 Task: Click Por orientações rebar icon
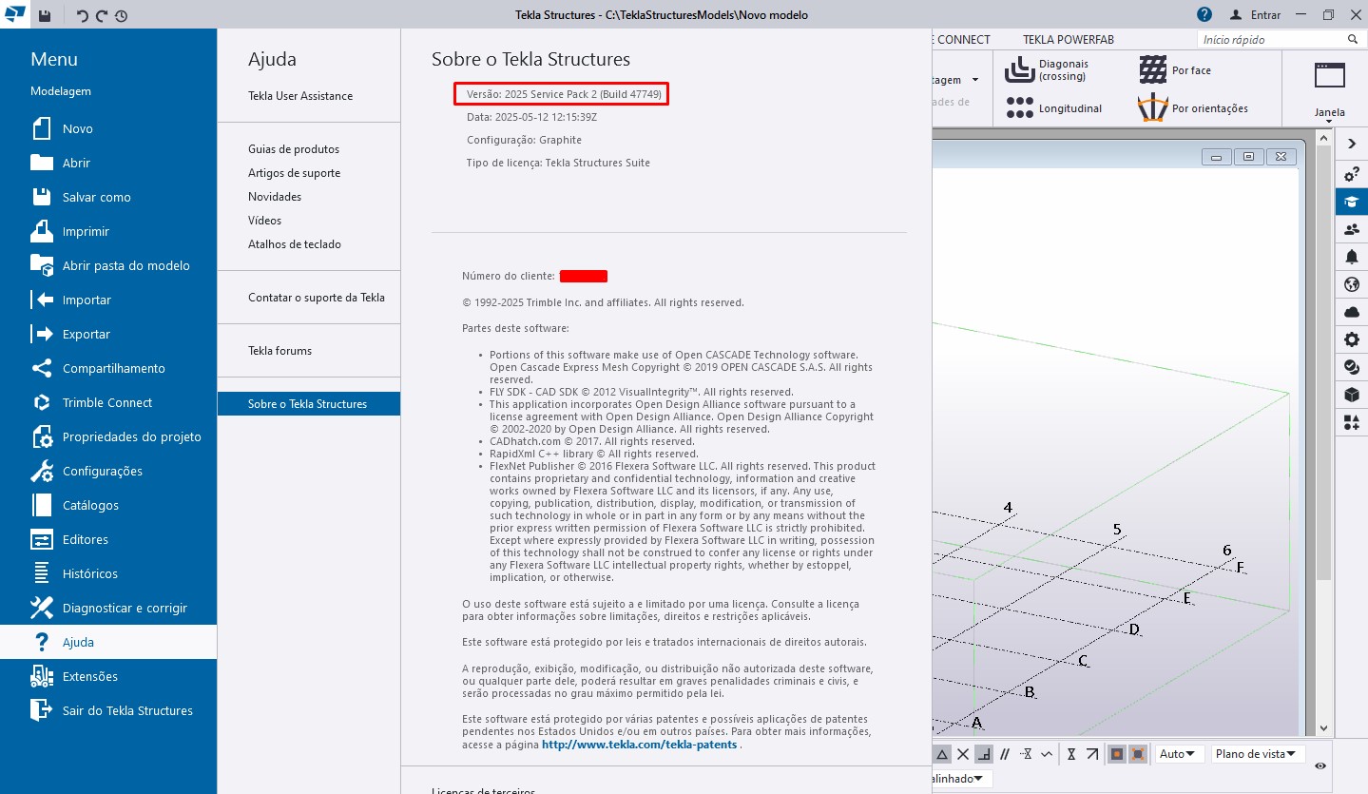click(x=1152, y=108)
